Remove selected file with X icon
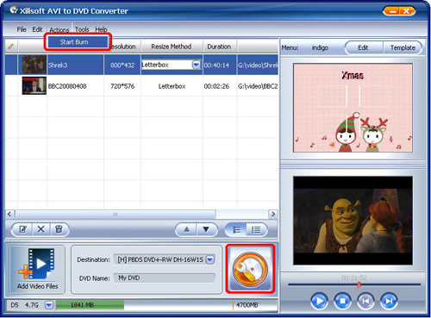431x318 pixels. 41,229
